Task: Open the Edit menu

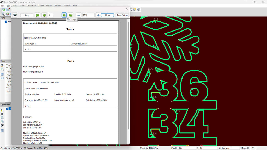Action: (x=8, y=6)
